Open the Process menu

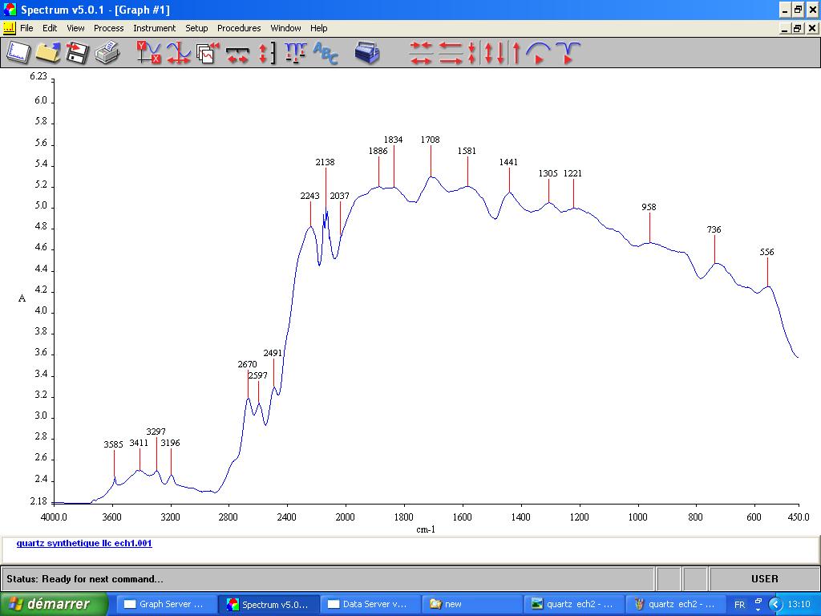(108, 28)
